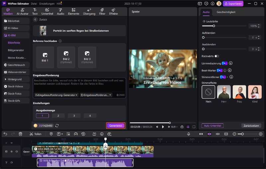
Task: Take a snapshot with the camera icon
Action: 182,127
